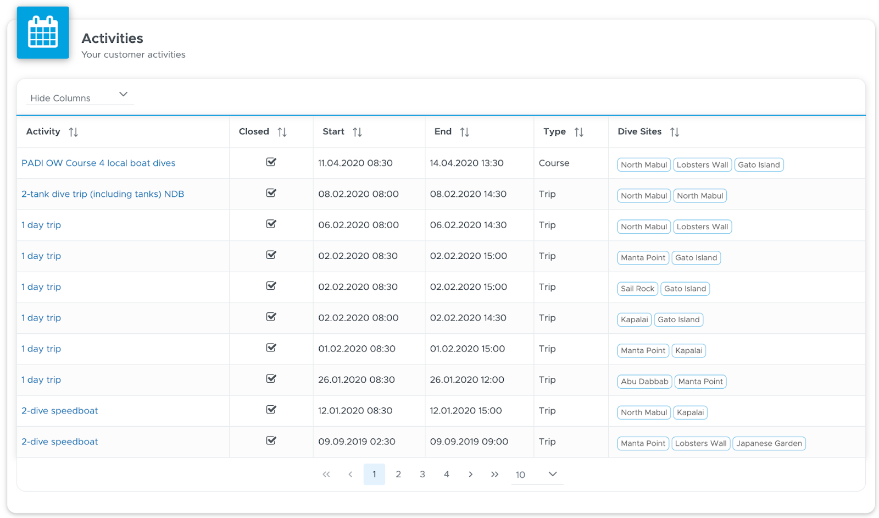This screenshot has width=879, height=518.
Task: Sort by Closed column arrows
Action: (282, 132)
